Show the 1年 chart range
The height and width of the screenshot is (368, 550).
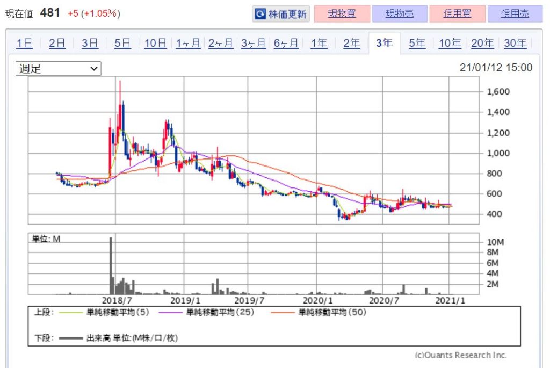pyautogui.click(x=319, y=44)
